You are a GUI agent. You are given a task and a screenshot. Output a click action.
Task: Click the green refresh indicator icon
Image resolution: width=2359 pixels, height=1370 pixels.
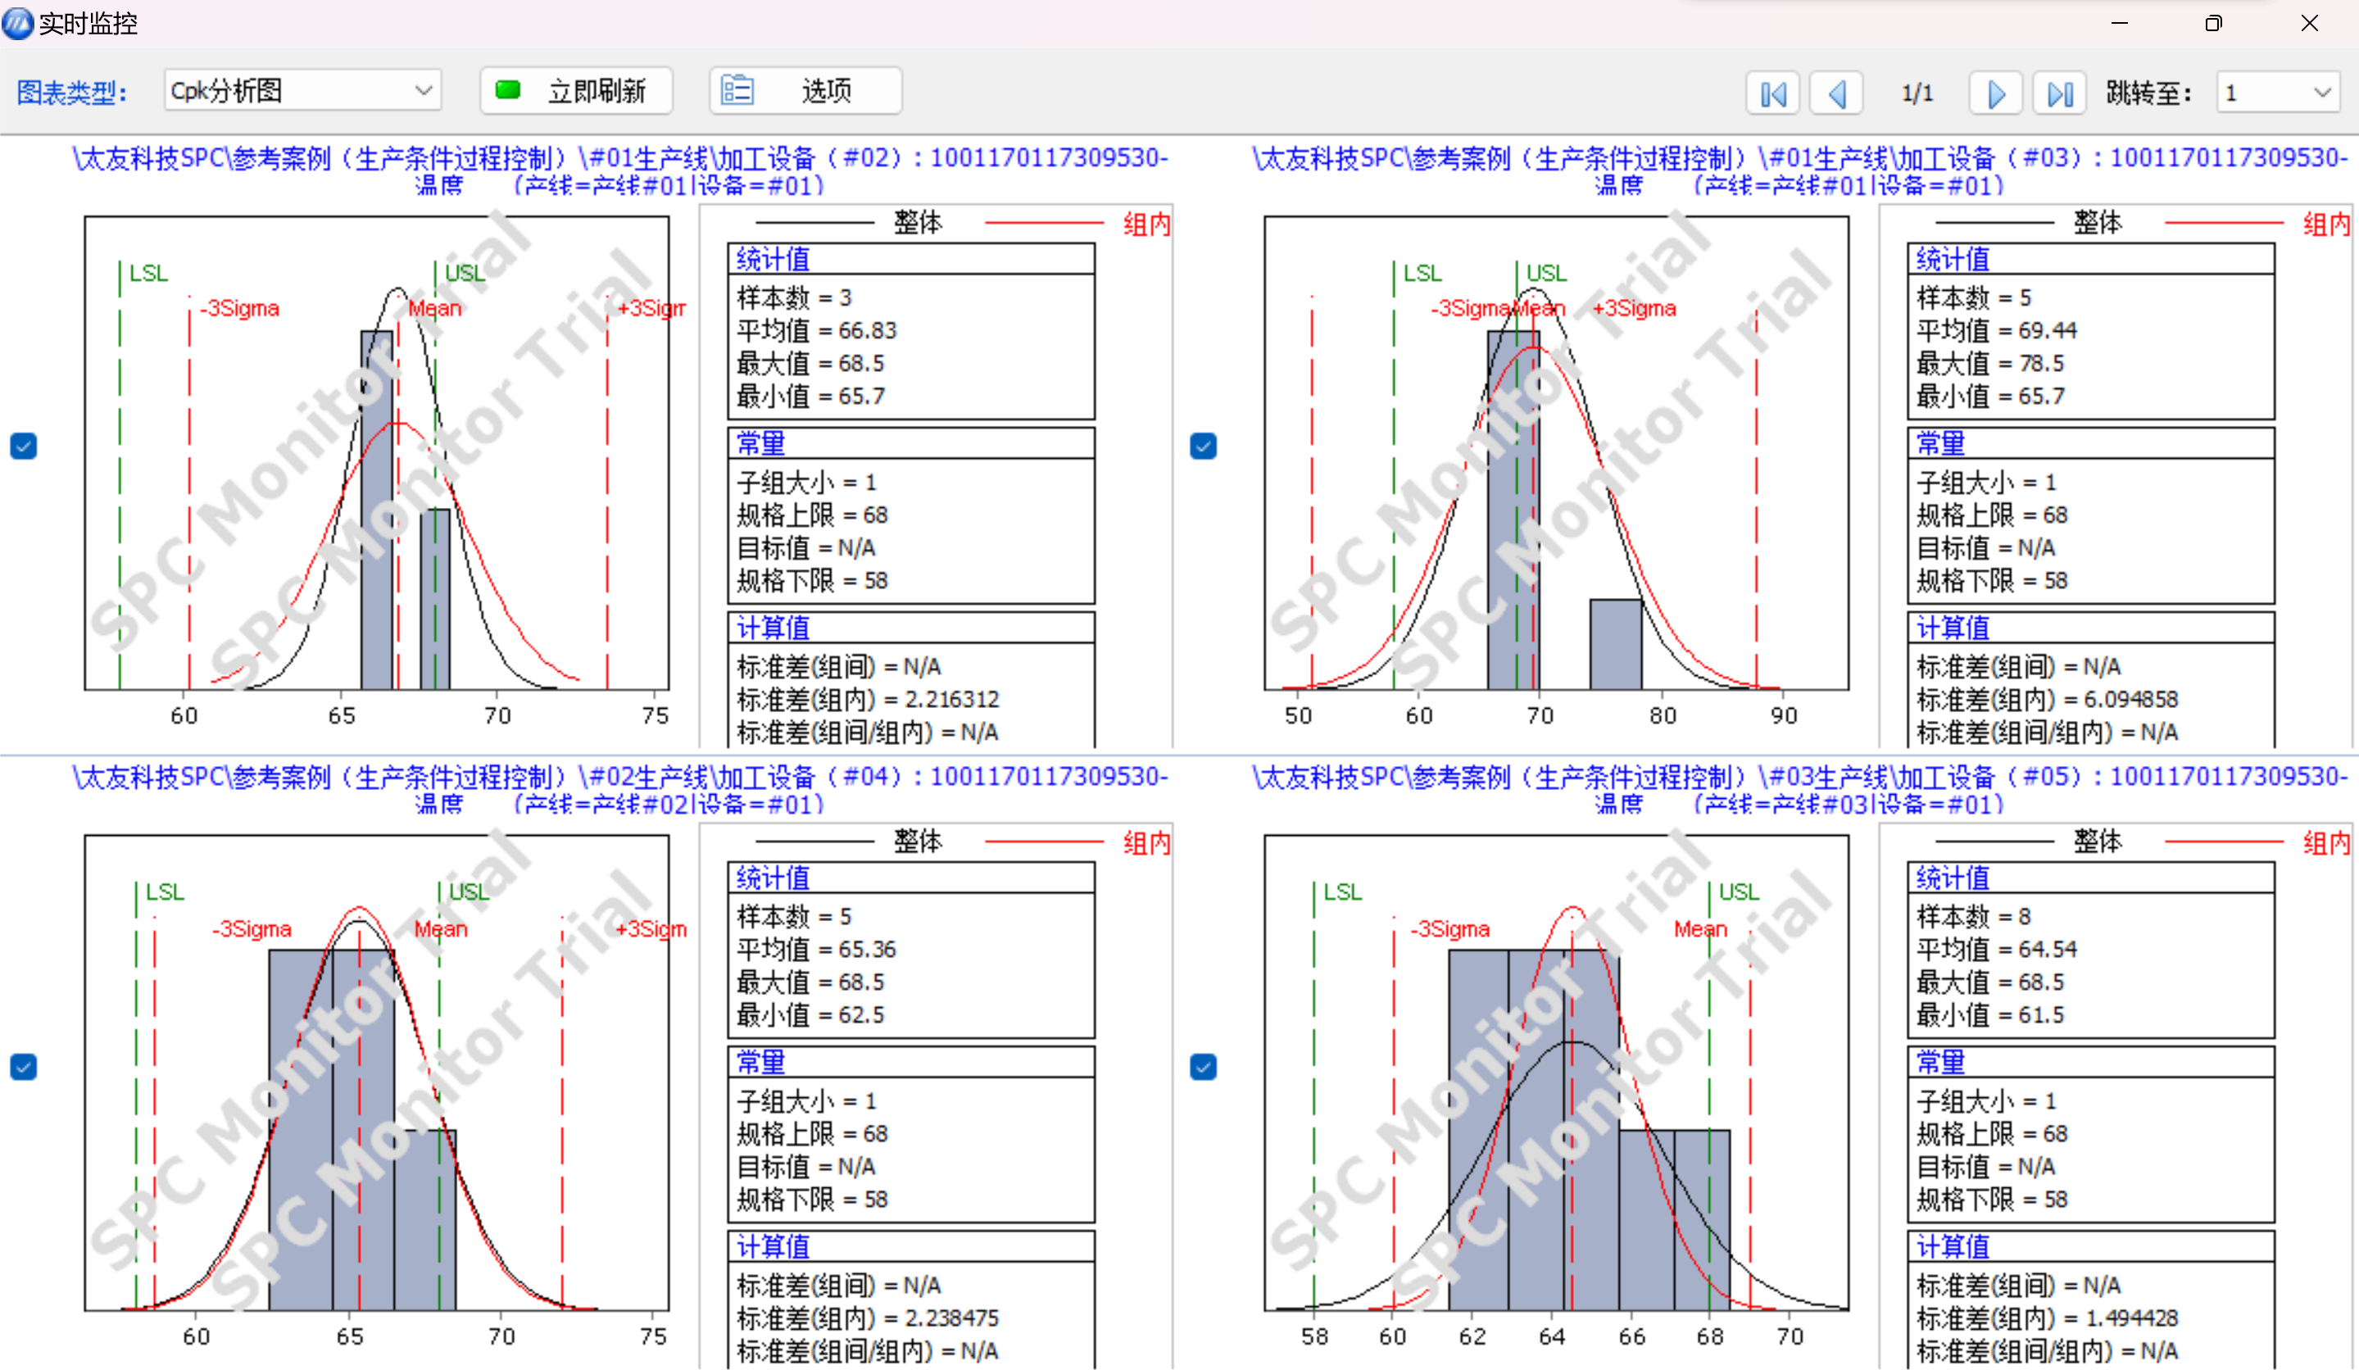(x=507, y=91)
